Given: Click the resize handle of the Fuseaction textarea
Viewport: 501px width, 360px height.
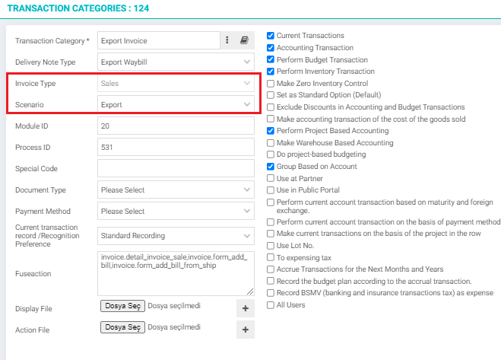Looking at the screenshot, I should pos(250,292).
